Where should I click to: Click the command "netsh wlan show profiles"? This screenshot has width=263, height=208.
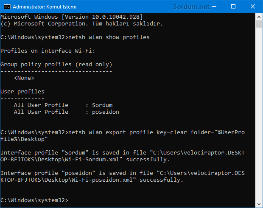point(109,37)
